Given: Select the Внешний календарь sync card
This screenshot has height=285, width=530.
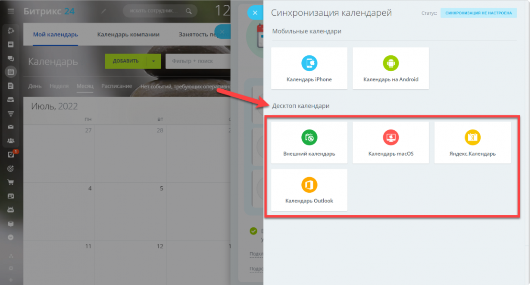Looking at the screenshot, I should 309,143.
